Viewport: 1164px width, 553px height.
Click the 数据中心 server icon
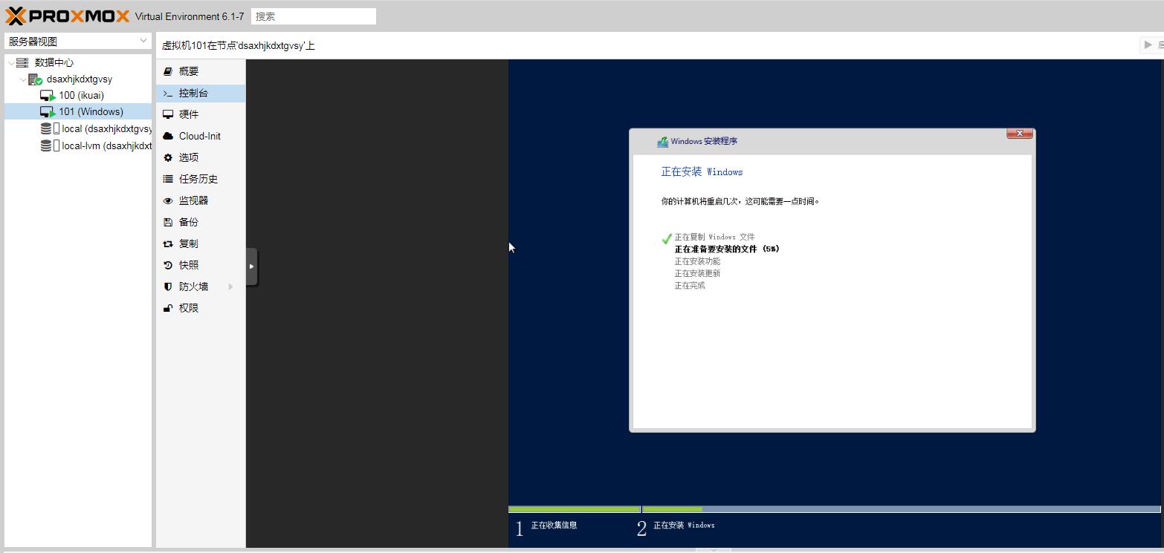22,63
